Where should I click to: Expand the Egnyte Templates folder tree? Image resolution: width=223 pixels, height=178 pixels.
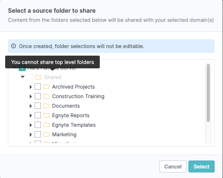(x=31, y=125)
